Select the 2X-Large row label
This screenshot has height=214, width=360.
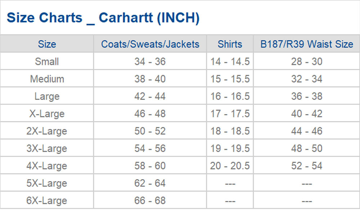point(47,131)
